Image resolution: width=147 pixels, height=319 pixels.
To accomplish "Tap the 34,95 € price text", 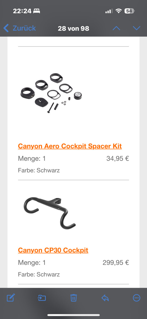I will [x=117, y=159].
